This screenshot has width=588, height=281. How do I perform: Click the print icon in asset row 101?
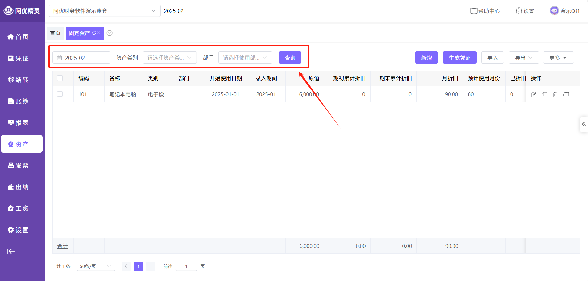click(566, 95)
